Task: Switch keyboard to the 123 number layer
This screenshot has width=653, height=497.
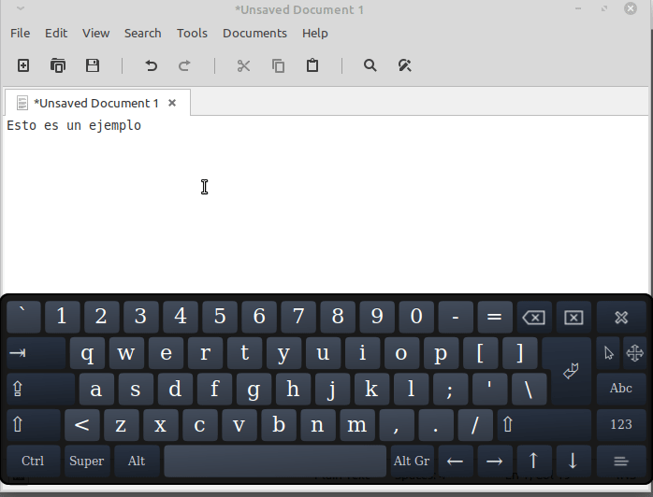Action: [x=621, y=424]
